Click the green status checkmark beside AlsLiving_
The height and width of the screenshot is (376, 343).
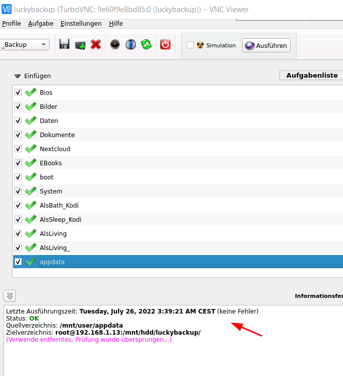(31, 247)
